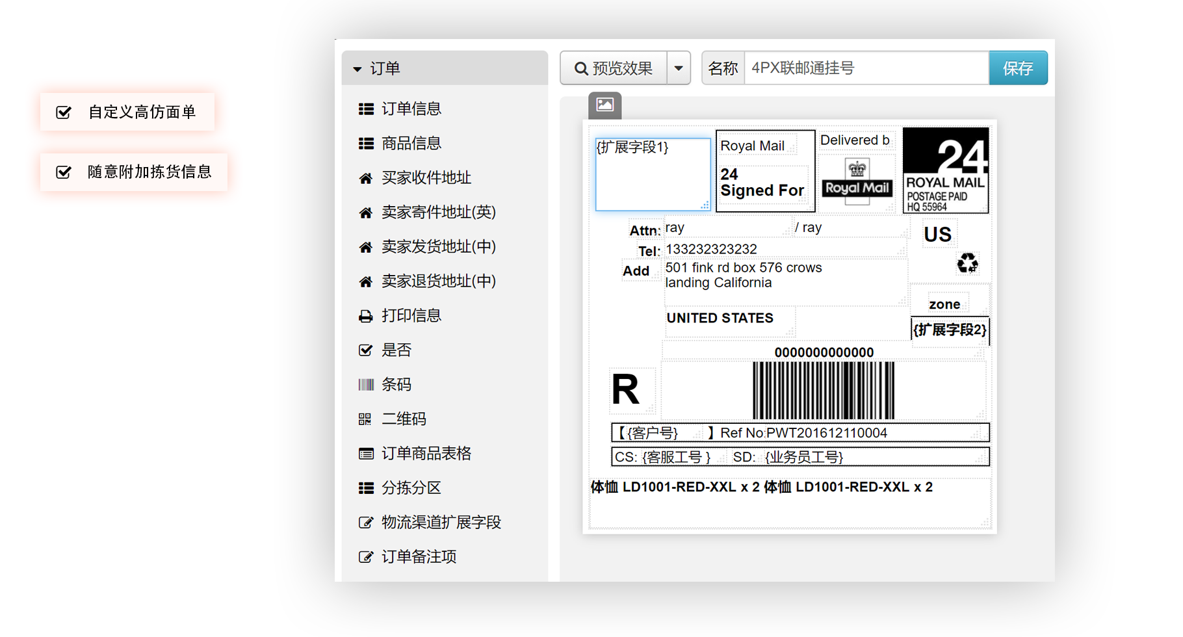
Task: Select 商品信息 list icon
Action: (x=366, y=144)
